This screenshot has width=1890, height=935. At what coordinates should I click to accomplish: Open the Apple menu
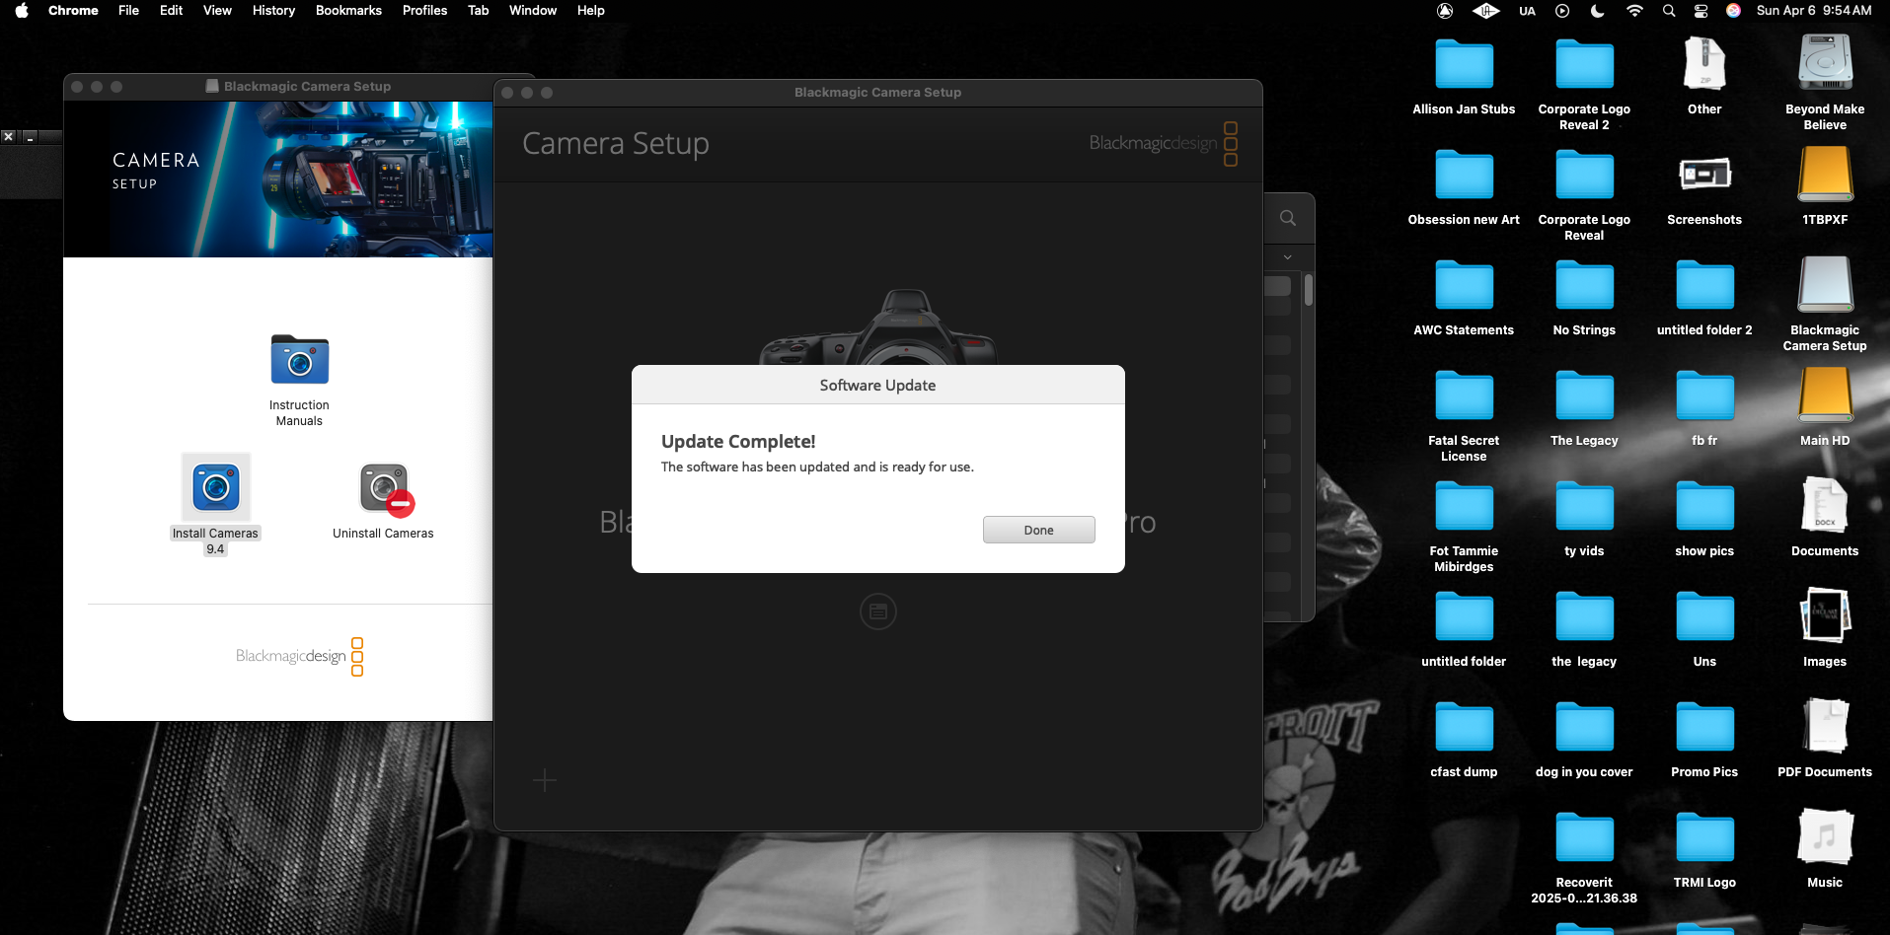click(x=22, y=10)
